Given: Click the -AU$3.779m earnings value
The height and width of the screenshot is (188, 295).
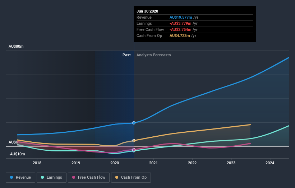Looking at the screenshot, I should (180, 23).
